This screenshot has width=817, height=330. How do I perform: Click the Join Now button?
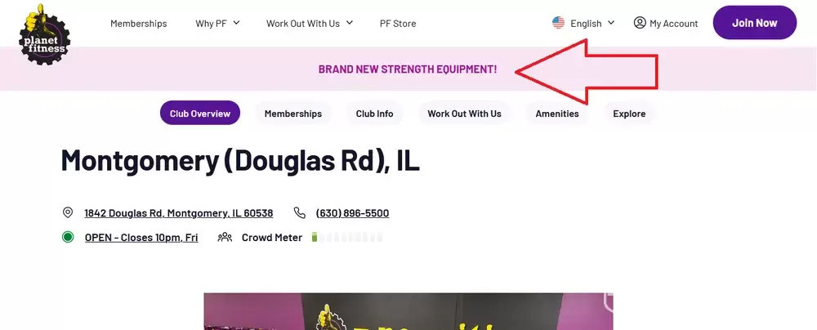click(x=754, y=22)
